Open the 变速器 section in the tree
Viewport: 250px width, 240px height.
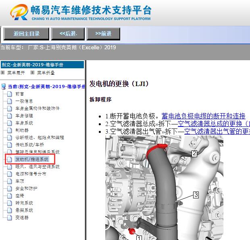(22, 217)
